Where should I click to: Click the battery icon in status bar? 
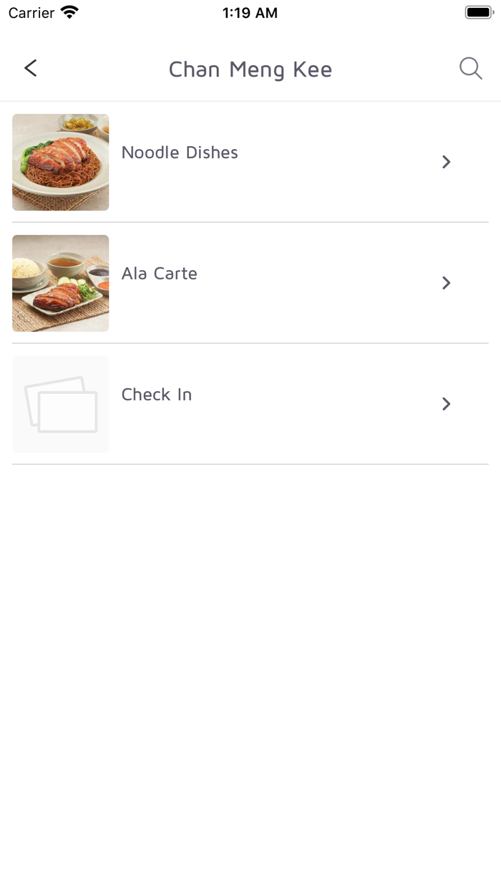click(479, 13)
